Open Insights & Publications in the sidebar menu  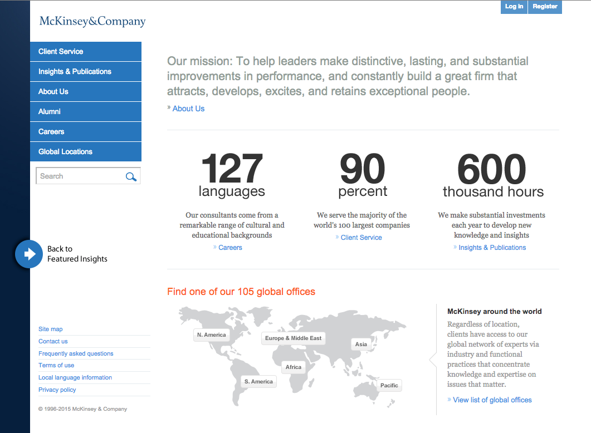(x=86, y=72)
